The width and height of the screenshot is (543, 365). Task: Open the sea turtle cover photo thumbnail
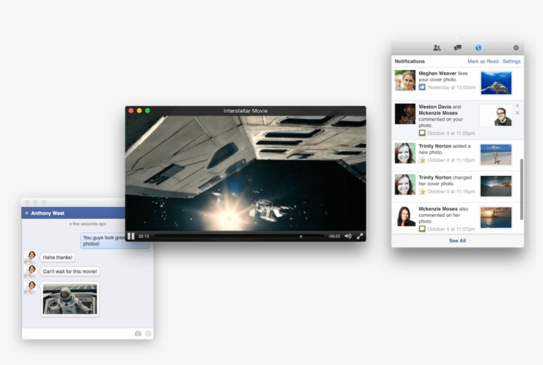[x=496, y=83]
